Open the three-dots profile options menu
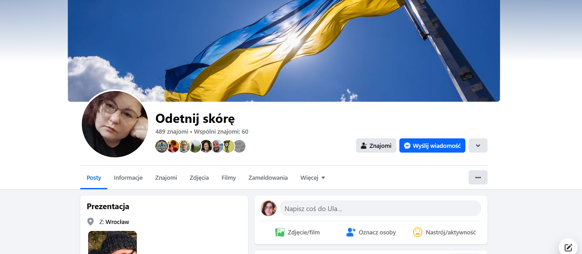 click(478, 178)
